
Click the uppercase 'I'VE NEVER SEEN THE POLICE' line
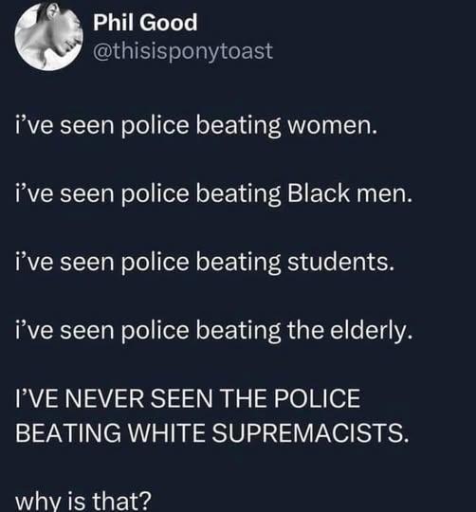[188, 398]
